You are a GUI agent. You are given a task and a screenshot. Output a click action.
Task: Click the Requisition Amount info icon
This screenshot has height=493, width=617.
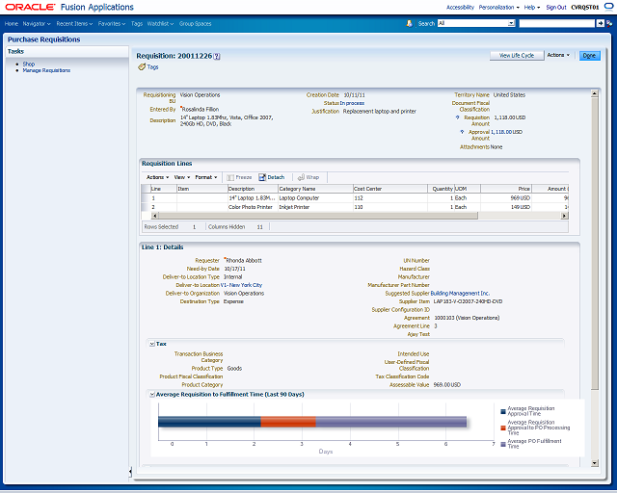pos(457,117)
